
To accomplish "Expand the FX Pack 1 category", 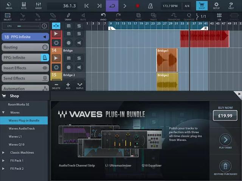I will 3,161.
